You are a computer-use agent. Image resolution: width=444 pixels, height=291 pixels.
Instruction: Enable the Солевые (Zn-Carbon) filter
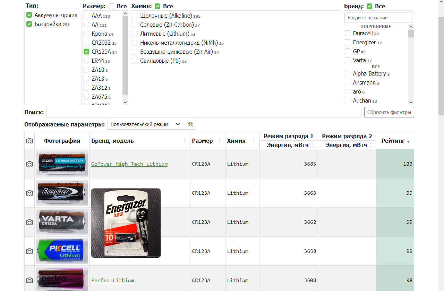(x=135, y=25)
